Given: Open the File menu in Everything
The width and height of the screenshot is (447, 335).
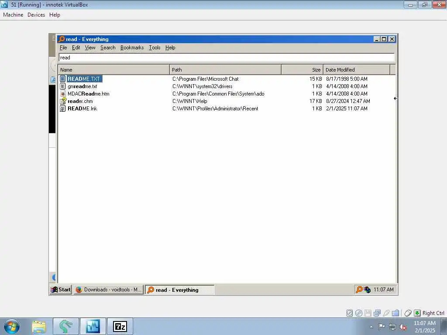Looking at the screenshot, I should 63,48.
